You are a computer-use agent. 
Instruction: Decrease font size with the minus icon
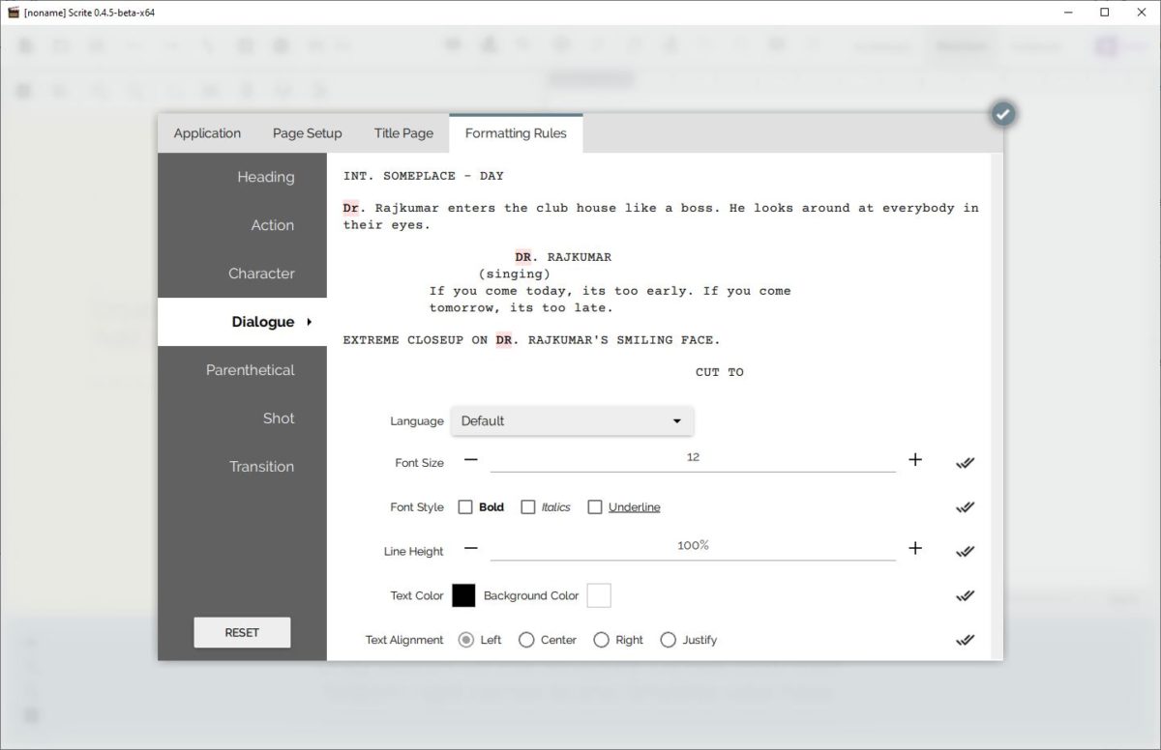tap(471, 460)
